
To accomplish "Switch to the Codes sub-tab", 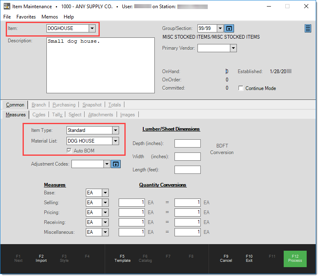I will [x=39, y=115].
